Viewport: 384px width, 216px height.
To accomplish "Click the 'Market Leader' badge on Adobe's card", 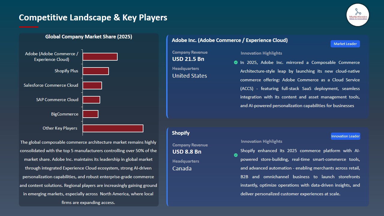I will 345,43.
